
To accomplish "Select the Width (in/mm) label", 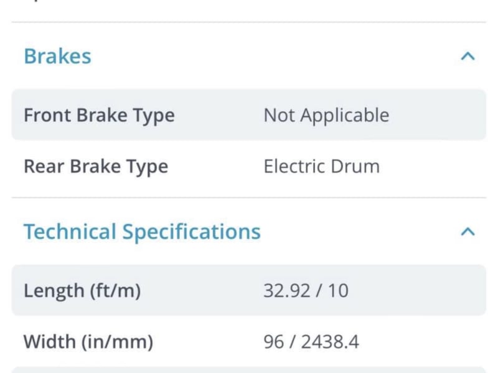I will point(88,342).
